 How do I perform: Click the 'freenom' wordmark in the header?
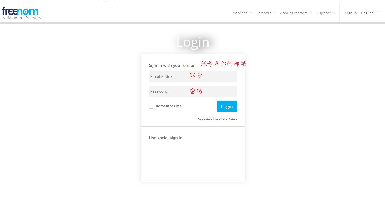[x=20, y=11]
